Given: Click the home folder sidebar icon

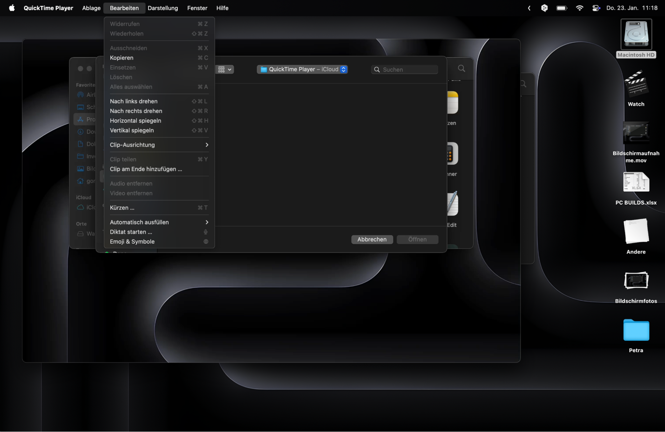Looking at the screenshot, I should pyautogui.click(x=80, y=181).
